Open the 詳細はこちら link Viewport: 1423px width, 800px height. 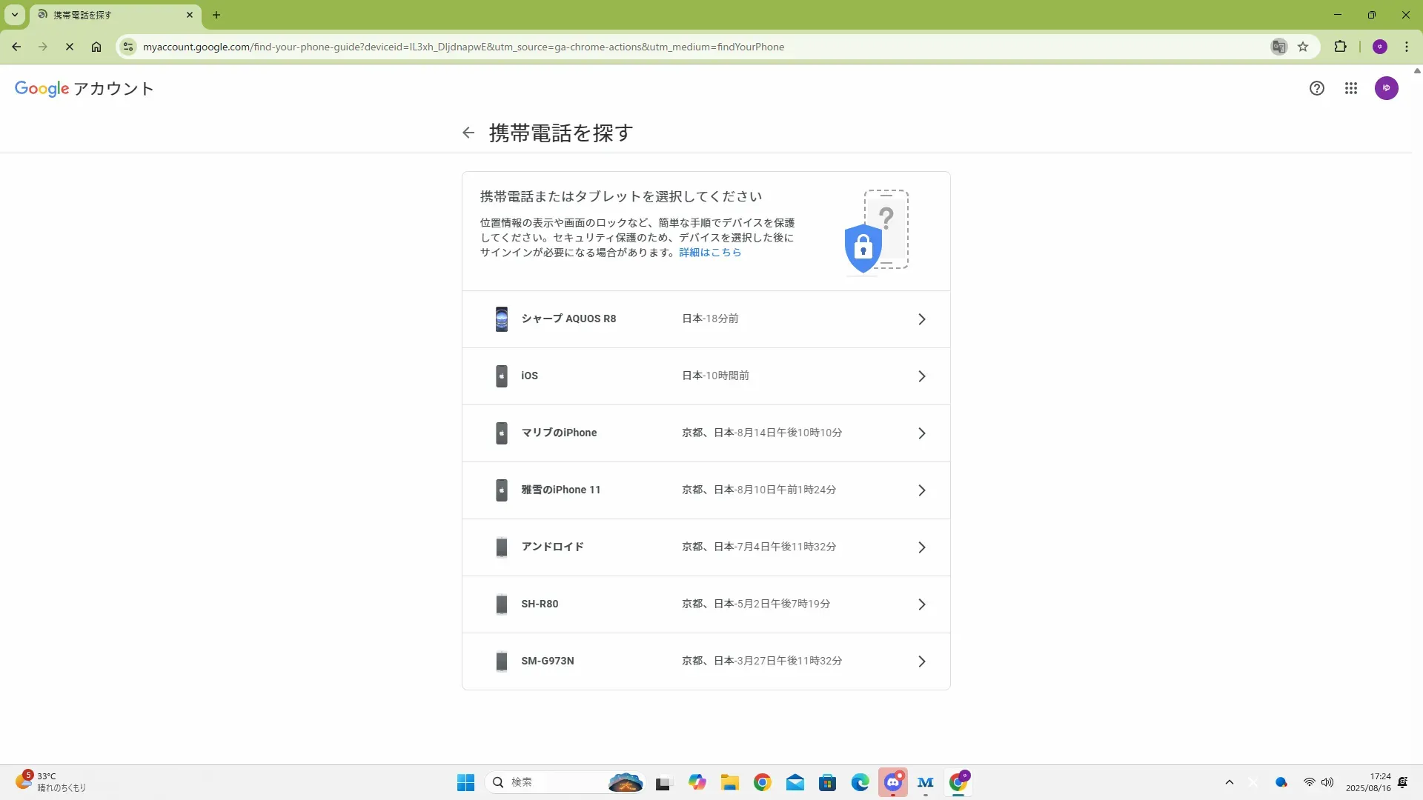(709, 253)
